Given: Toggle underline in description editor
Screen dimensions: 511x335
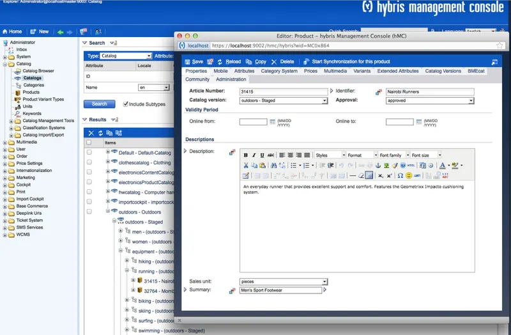Looking at the screenshot, I should pos(262,155).
